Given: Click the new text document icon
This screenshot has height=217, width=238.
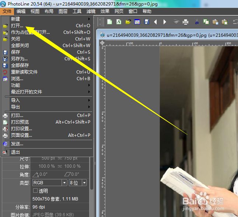Looking at the screenshot, I should [x=119, y=22].
